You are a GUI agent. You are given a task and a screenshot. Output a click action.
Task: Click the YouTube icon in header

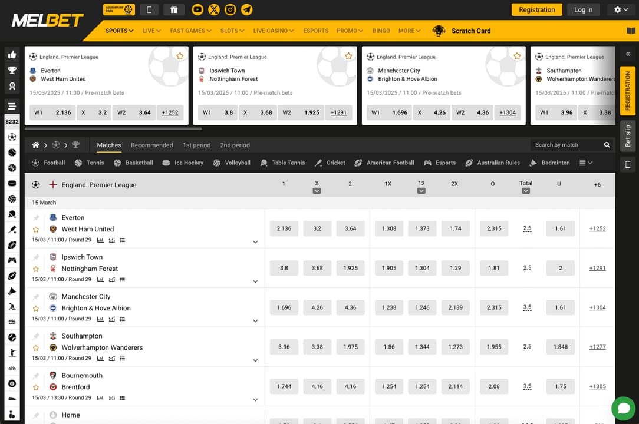point(197,9)
